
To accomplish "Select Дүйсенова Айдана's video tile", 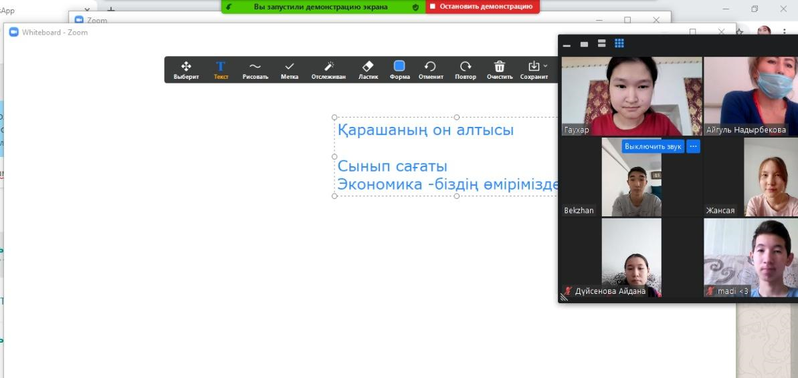I will (x=631, y=258).
